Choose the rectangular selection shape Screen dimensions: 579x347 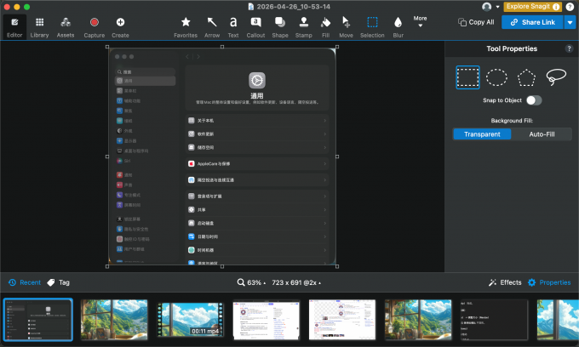tap(467, 77)
